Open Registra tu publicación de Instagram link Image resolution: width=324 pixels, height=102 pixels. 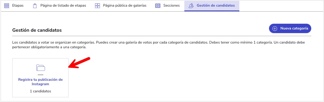41,82
